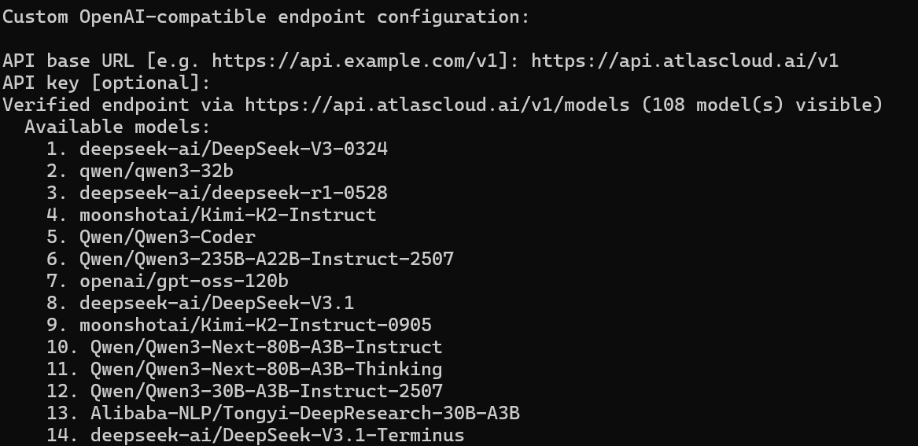
Task: Select model 5 Qwen/Qwen3-Coder
Action: 167,237
